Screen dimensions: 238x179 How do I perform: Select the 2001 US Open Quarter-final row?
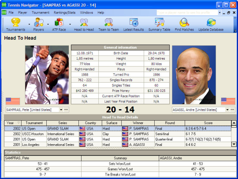(118, 139)
